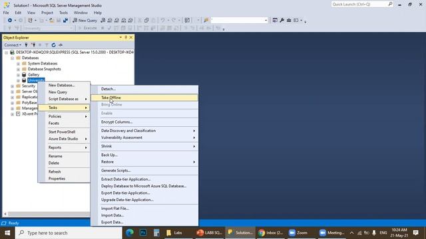Select Rename in context menu
Screen dimensions: 426x239
(x=64, y=156)
